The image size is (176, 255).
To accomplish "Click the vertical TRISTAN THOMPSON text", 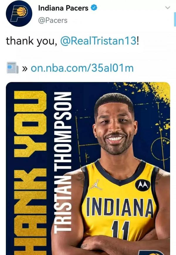I will click(63, 163).
